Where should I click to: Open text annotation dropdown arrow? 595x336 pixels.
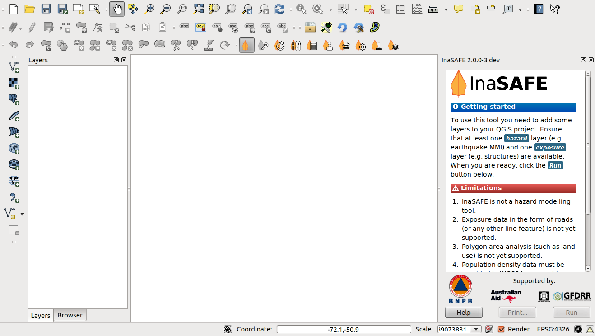pyautogui.click(x=521, y=9)
